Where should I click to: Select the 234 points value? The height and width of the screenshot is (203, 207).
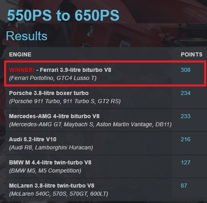coord(186,93)
